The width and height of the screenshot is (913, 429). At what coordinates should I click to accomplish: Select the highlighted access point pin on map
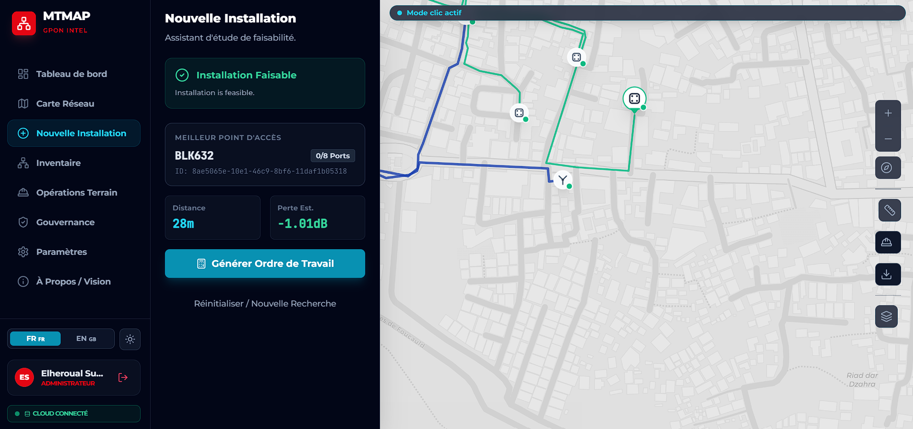pyautogui.click(x=634, y=99)
